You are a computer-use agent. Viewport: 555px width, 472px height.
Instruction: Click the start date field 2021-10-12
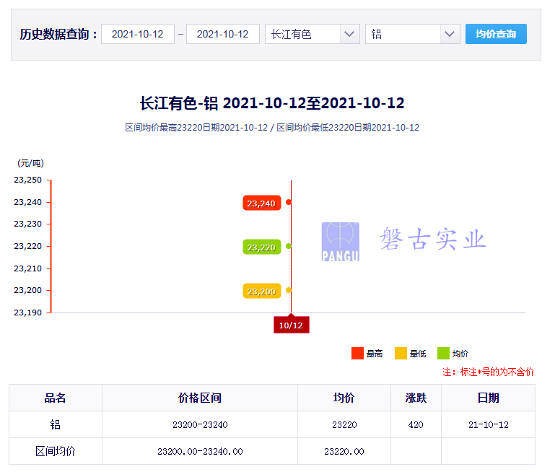point(138,34)
